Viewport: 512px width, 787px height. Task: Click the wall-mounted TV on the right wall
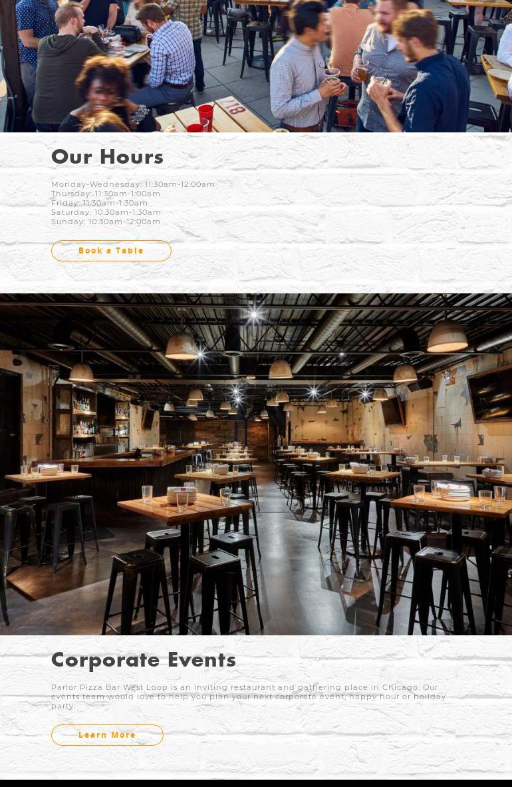click(x=489, y=394)
